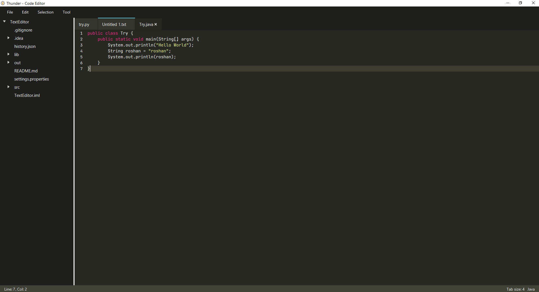The height and width of the screenshot is (292, 539).
Task: Click the Thunder application icon in titlebar
Action: (3, 3)
